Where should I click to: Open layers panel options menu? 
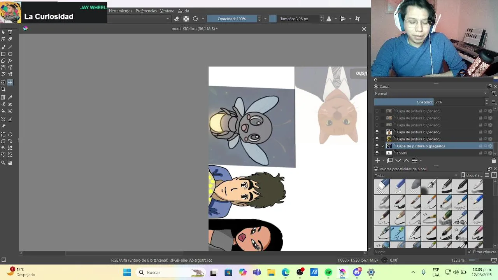[x=494, y=102]
